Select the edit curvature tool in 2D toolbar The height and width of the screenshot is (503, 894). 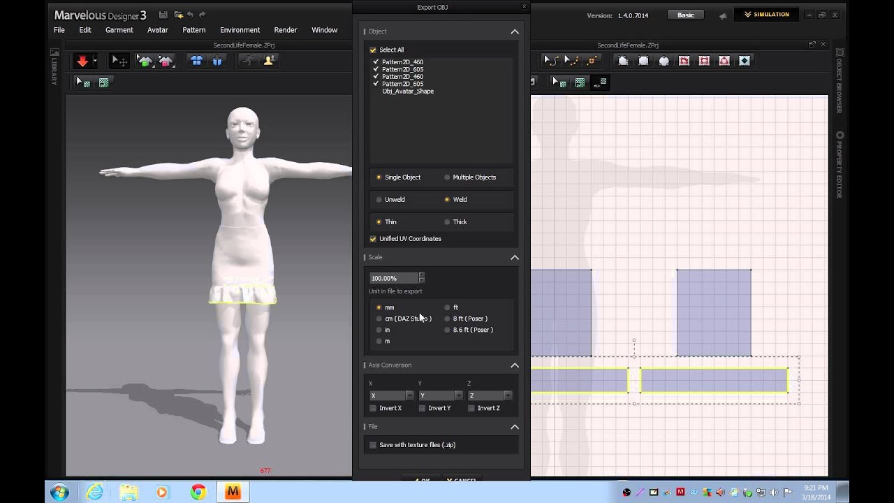point(551,61)
